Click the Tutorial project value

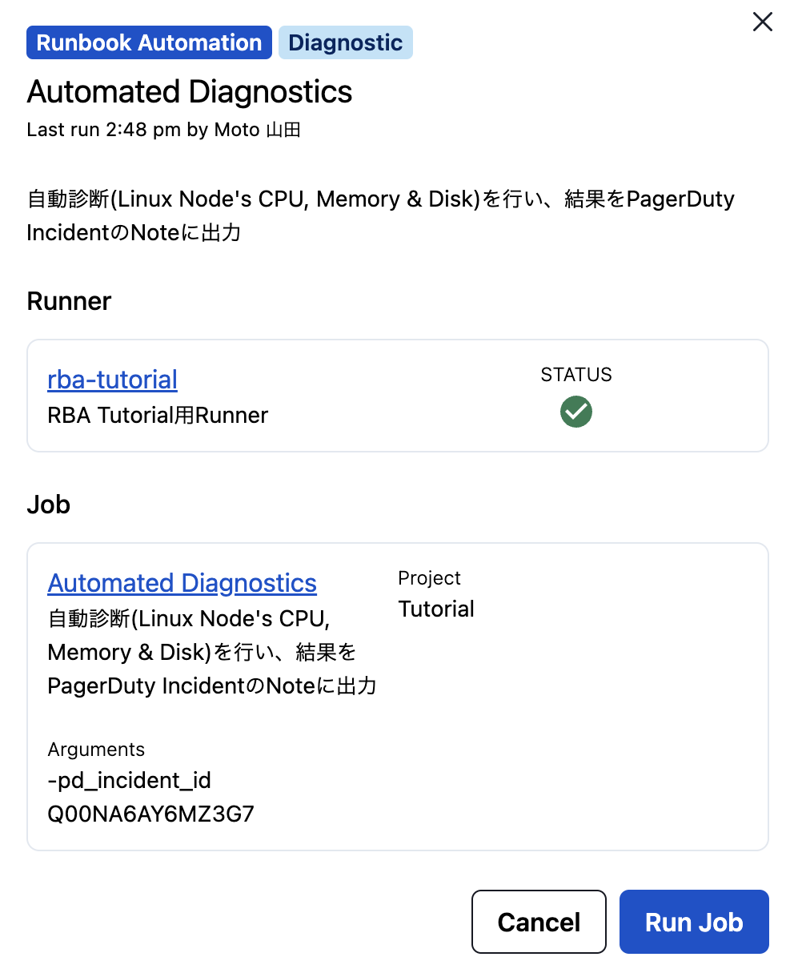(x=436, y=609)
